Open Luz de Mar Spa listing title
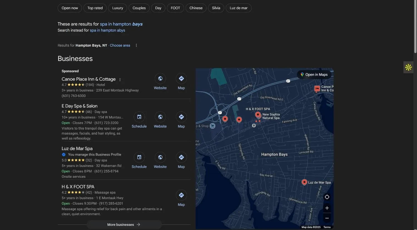 [x=77, y=149]
